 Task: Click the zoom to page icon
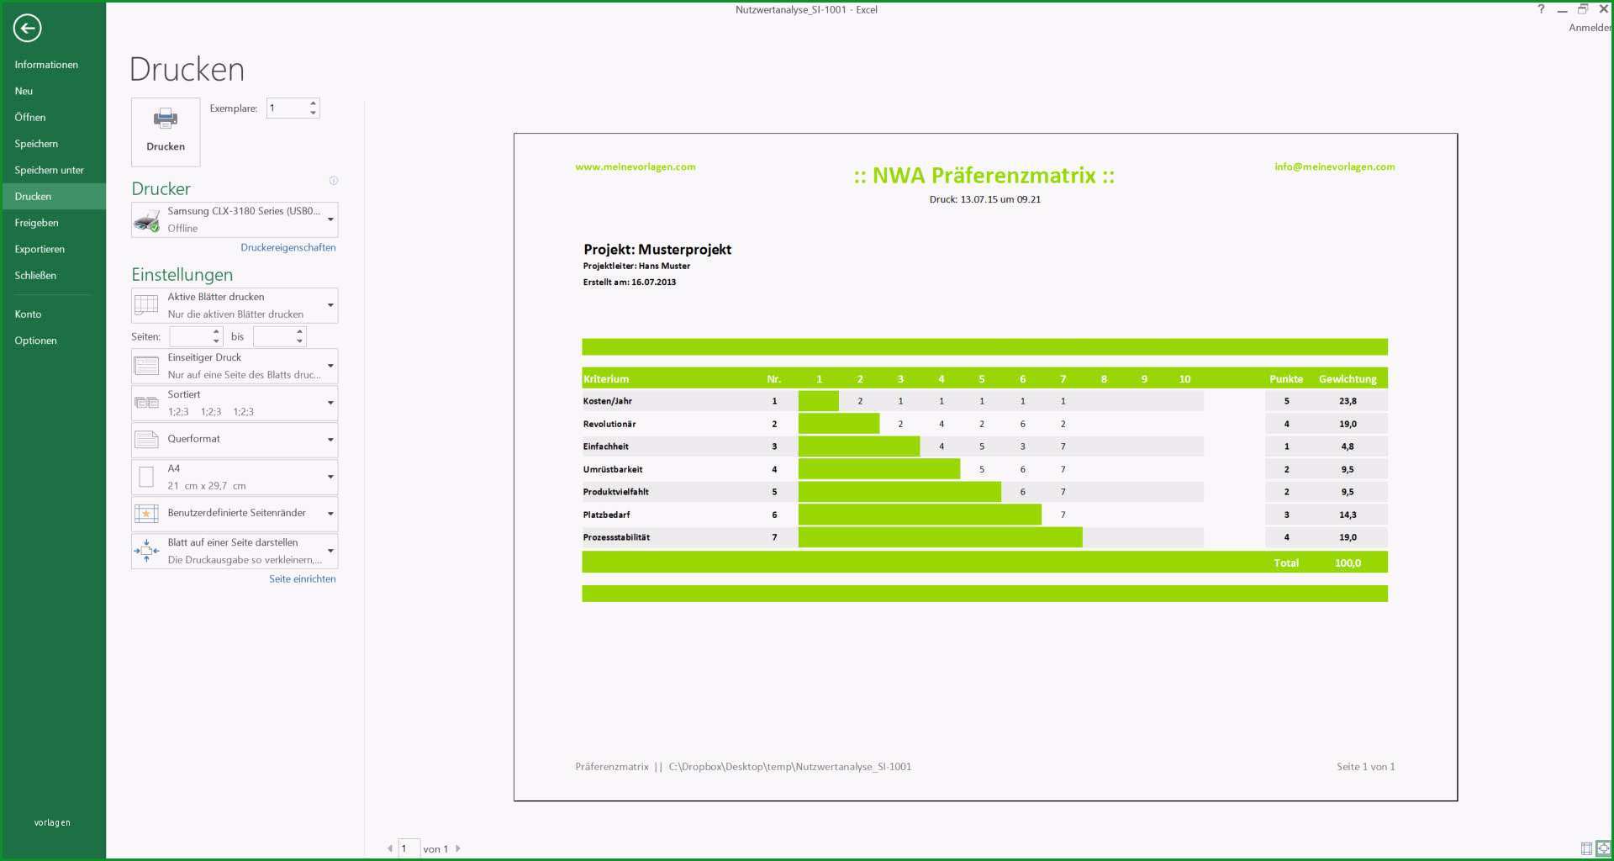(1603, 848)
